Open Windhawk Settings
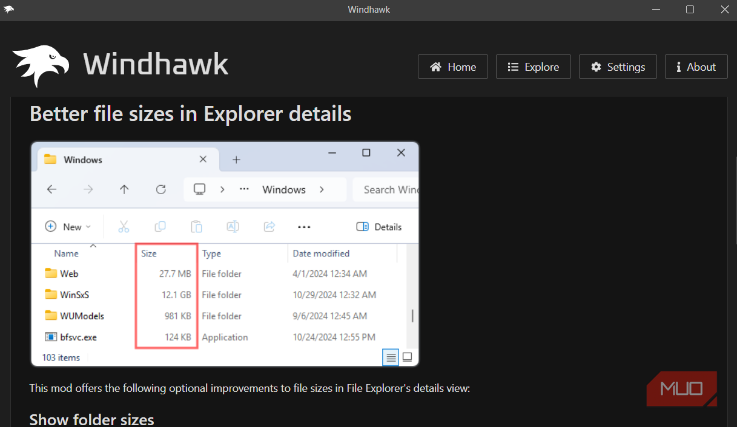 tap(618, 67)
